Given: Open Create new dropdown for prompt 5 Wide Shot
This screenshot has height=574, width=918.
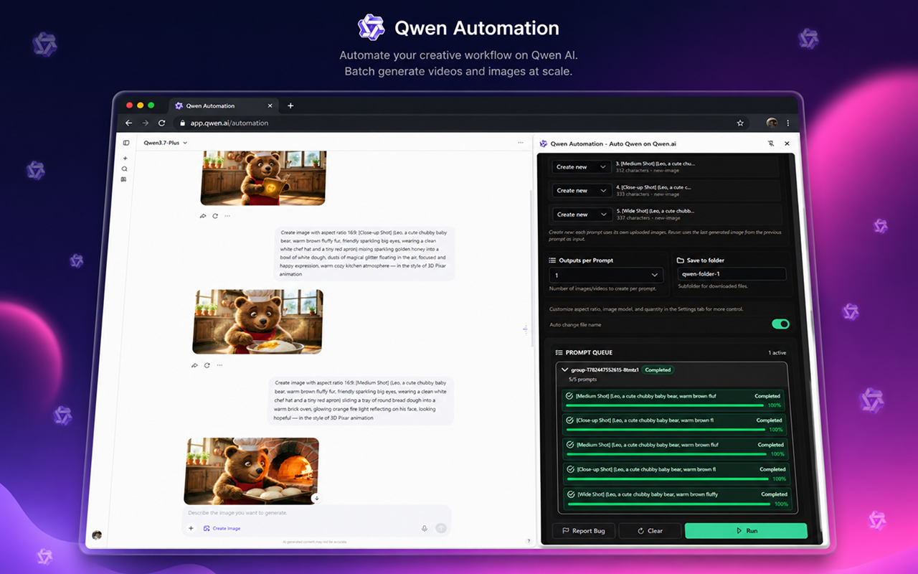Looking at the screenshot, I should coord(581,215).
